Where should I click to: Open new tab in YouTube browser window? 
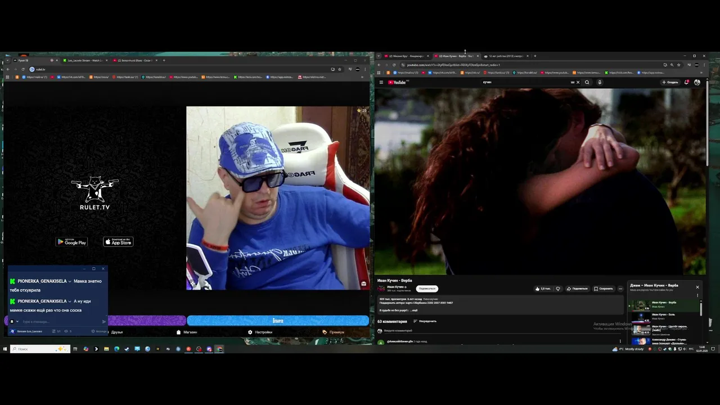coord(535,56)
